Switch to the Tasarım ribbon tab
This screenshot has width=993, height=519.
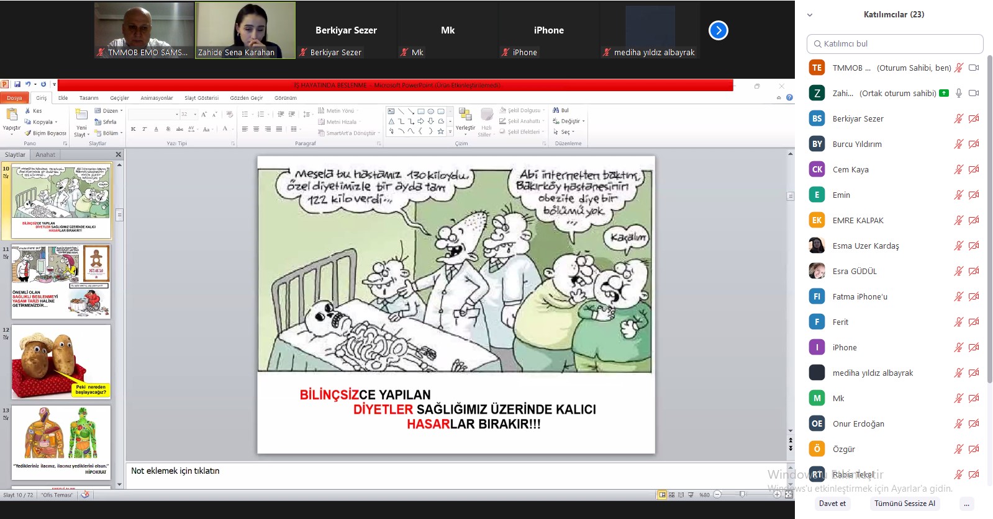[89, 98]
